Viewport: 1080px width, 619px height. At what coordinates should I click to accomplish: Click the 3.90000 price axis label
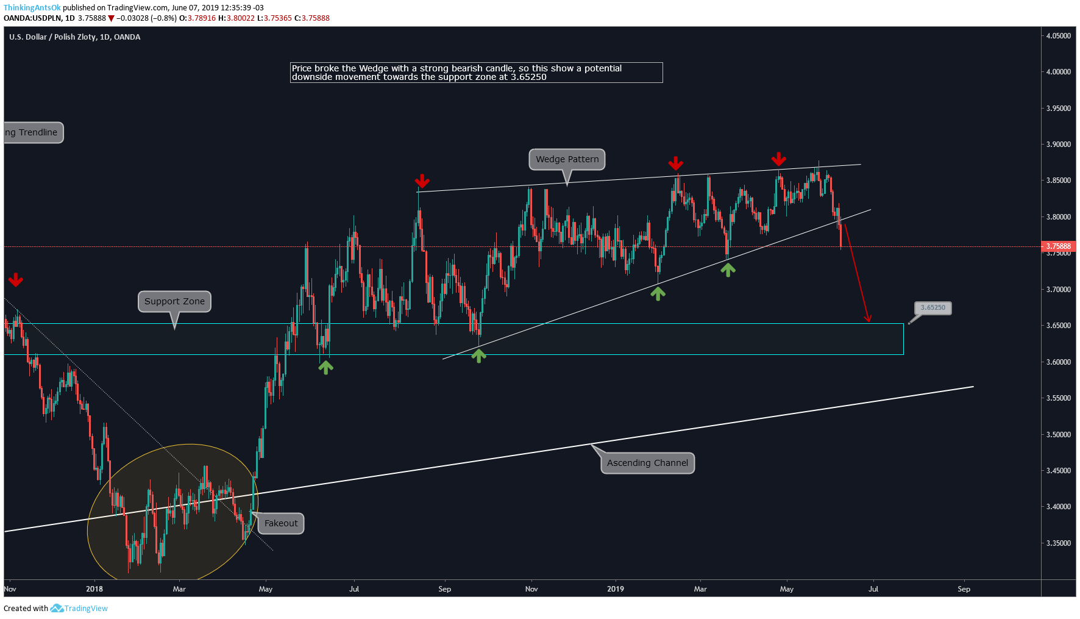(x=1058, y=145)
